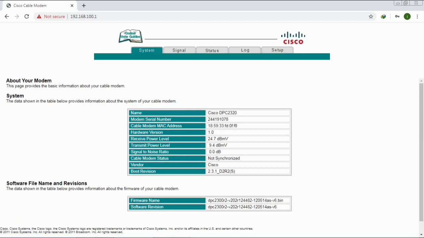
Task: Click the page scrollbar thumb
Action: [421, 152]
